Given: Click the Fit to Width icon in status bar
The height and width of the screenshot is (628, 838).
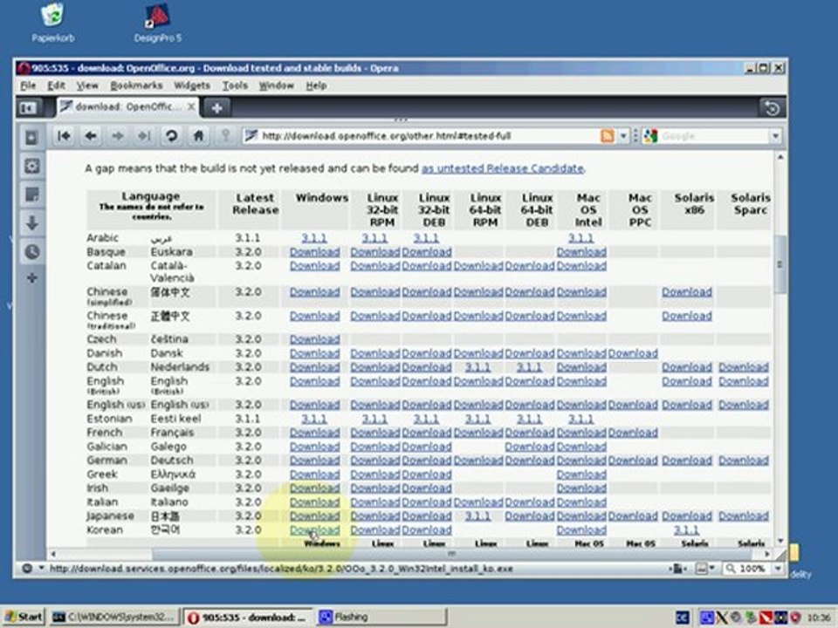Looking at the screenshot, I should 677,570.
